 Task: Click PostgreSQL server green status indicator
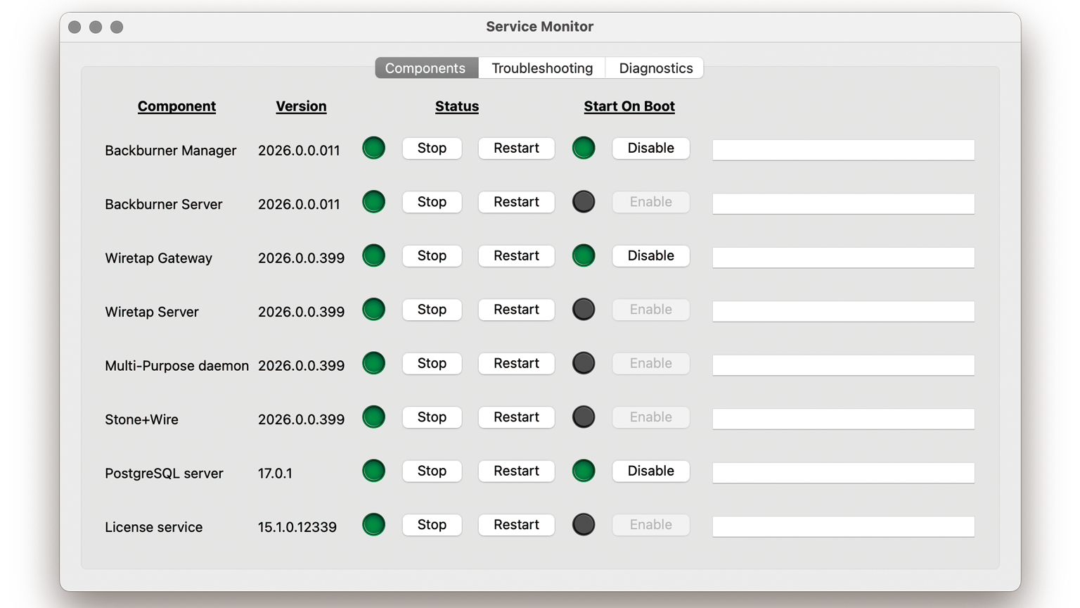point(373,471)
